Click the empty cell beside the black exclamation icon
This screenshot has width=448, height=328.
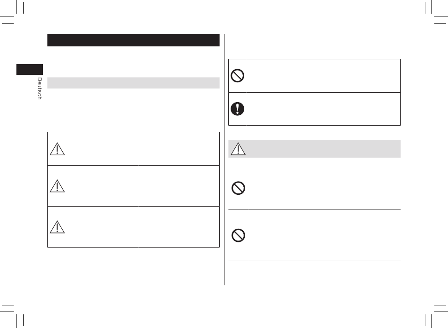[x=324, y=109]
